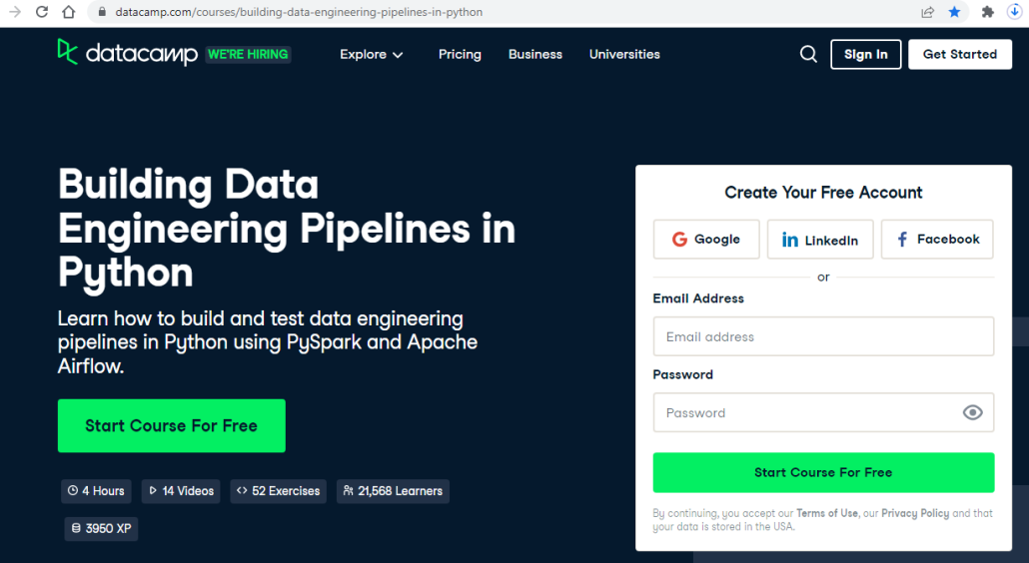This screenshot has height=563, width=1029.
Task: Reload the page with the refresh icon
Action: pyautogui.click(x=42, y=12)
